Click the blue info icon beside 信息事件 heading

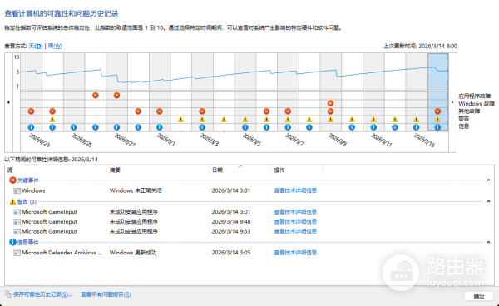(x=12, y=242)
